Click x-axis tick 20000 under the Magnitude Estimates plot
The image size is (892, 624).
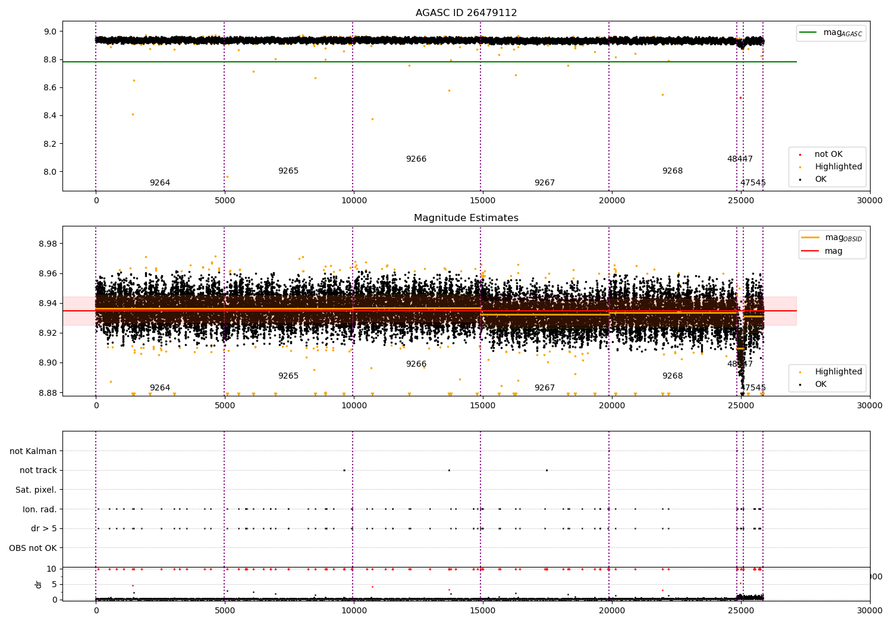tap(611, 406)
